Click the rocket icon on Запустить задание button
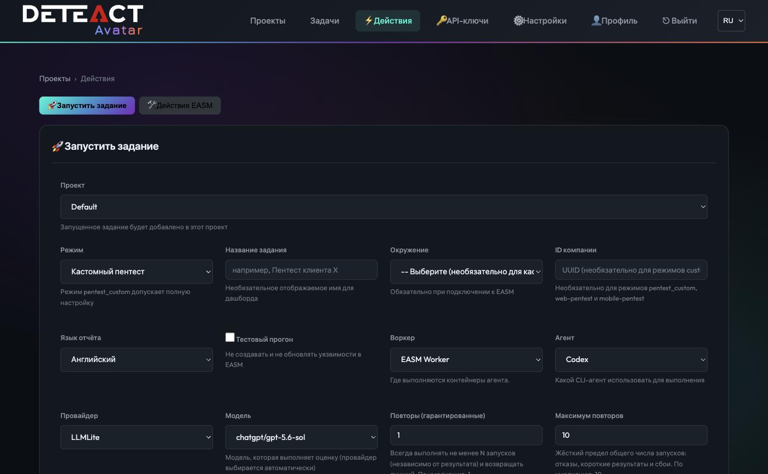The height and width of the screenshot is (474, 768). coord(52,105)
